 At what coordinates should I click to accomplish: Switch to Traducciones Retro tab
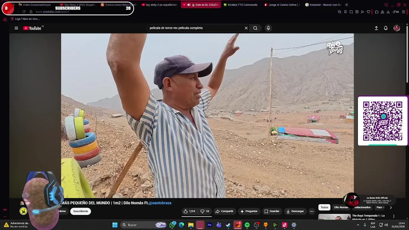[x=119, y=5]
